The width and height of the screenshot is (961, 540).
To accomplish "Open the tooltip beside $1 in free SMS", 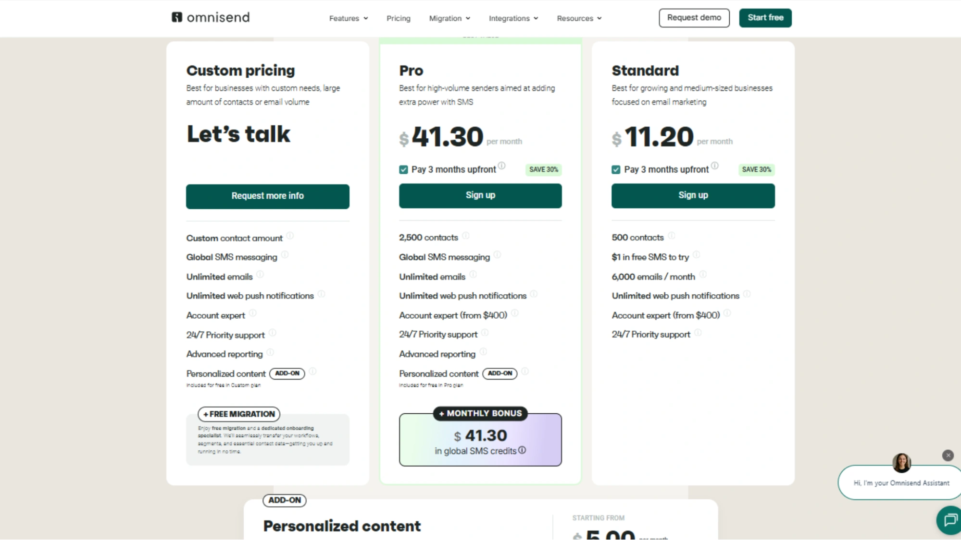I will pos(697,255).
